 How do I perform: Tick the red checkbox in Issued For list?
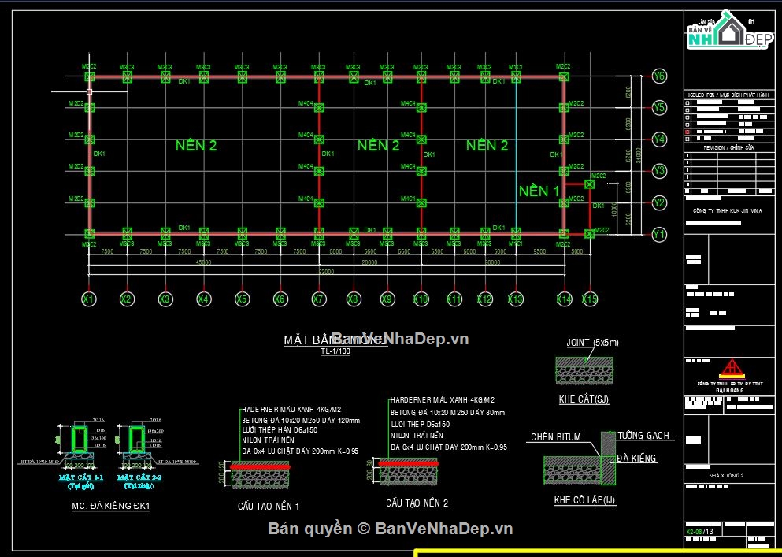tap(689, 132)
